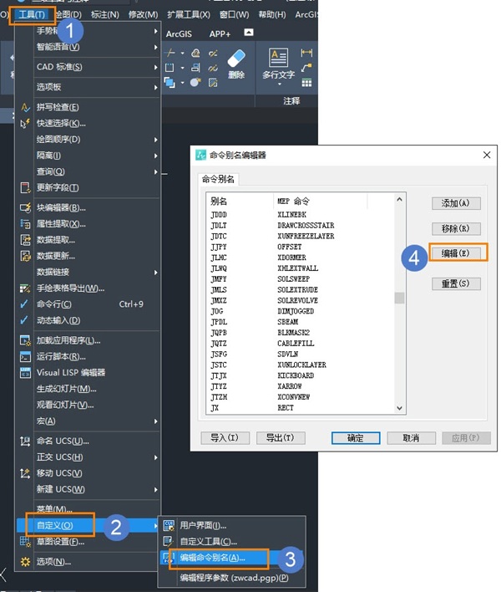This screenshot has width=501, height=592.
Task: Click the quick select icon
Action: click(x=25, y=124)
